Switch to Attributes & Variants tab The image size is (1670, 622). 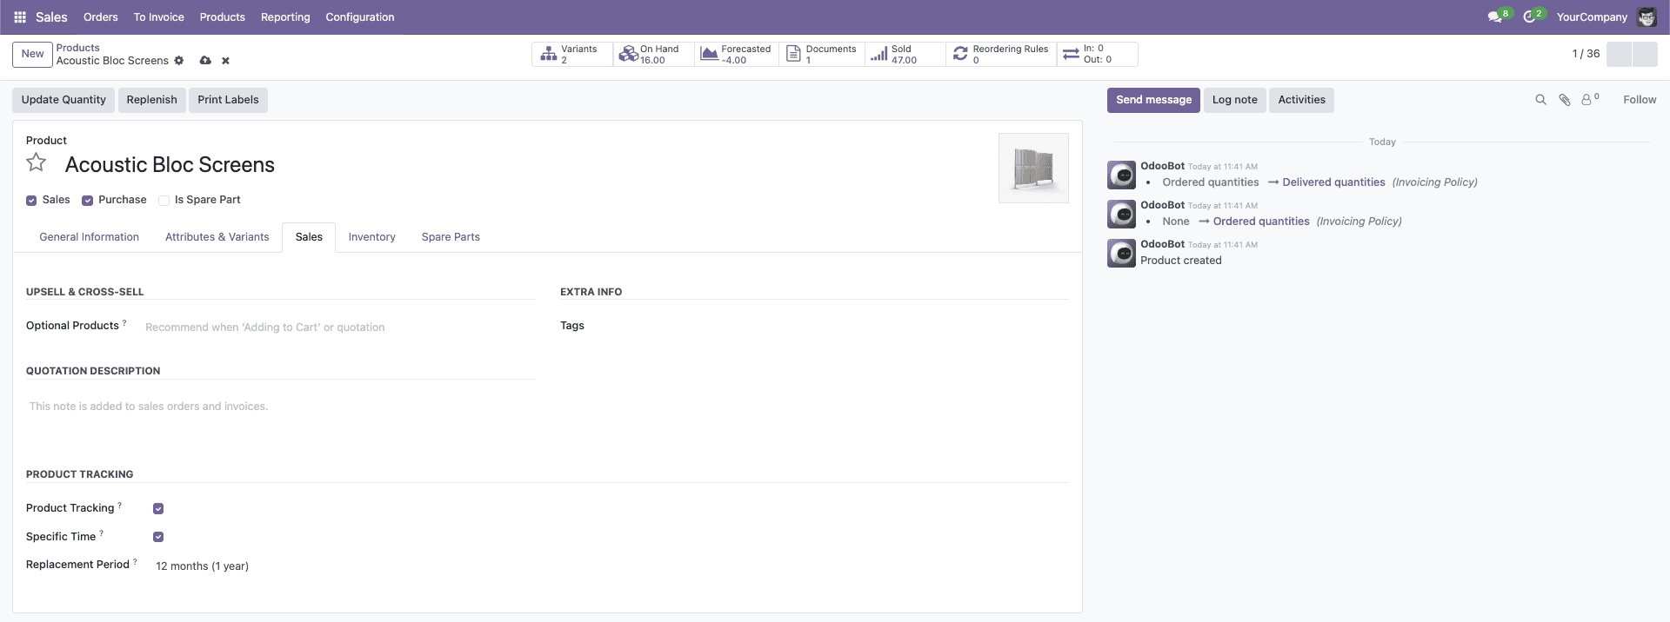click(217, 237)
